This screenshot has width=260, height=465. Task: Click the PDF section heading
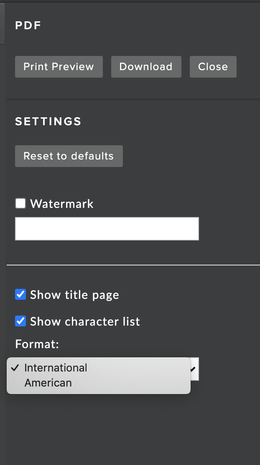point(28,25)
